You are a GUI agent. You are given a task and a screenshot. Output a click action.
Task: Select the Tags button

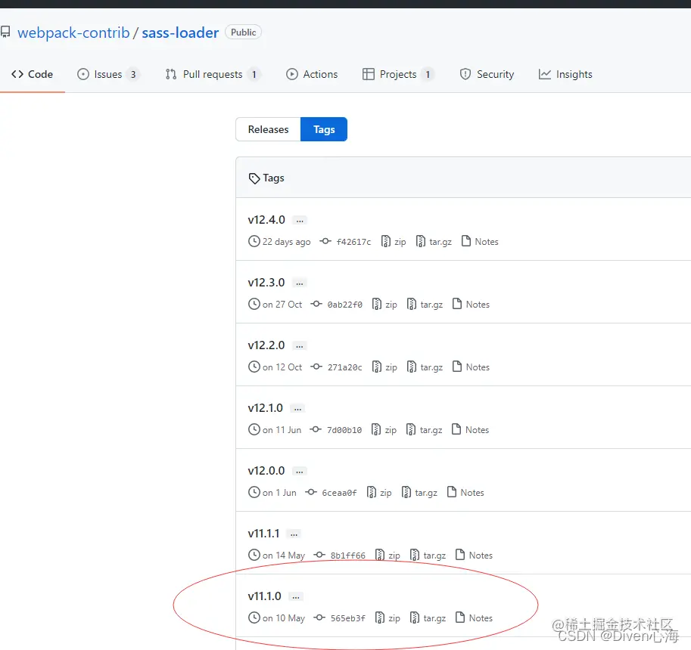pyautogui.click(x=324, y=129)
